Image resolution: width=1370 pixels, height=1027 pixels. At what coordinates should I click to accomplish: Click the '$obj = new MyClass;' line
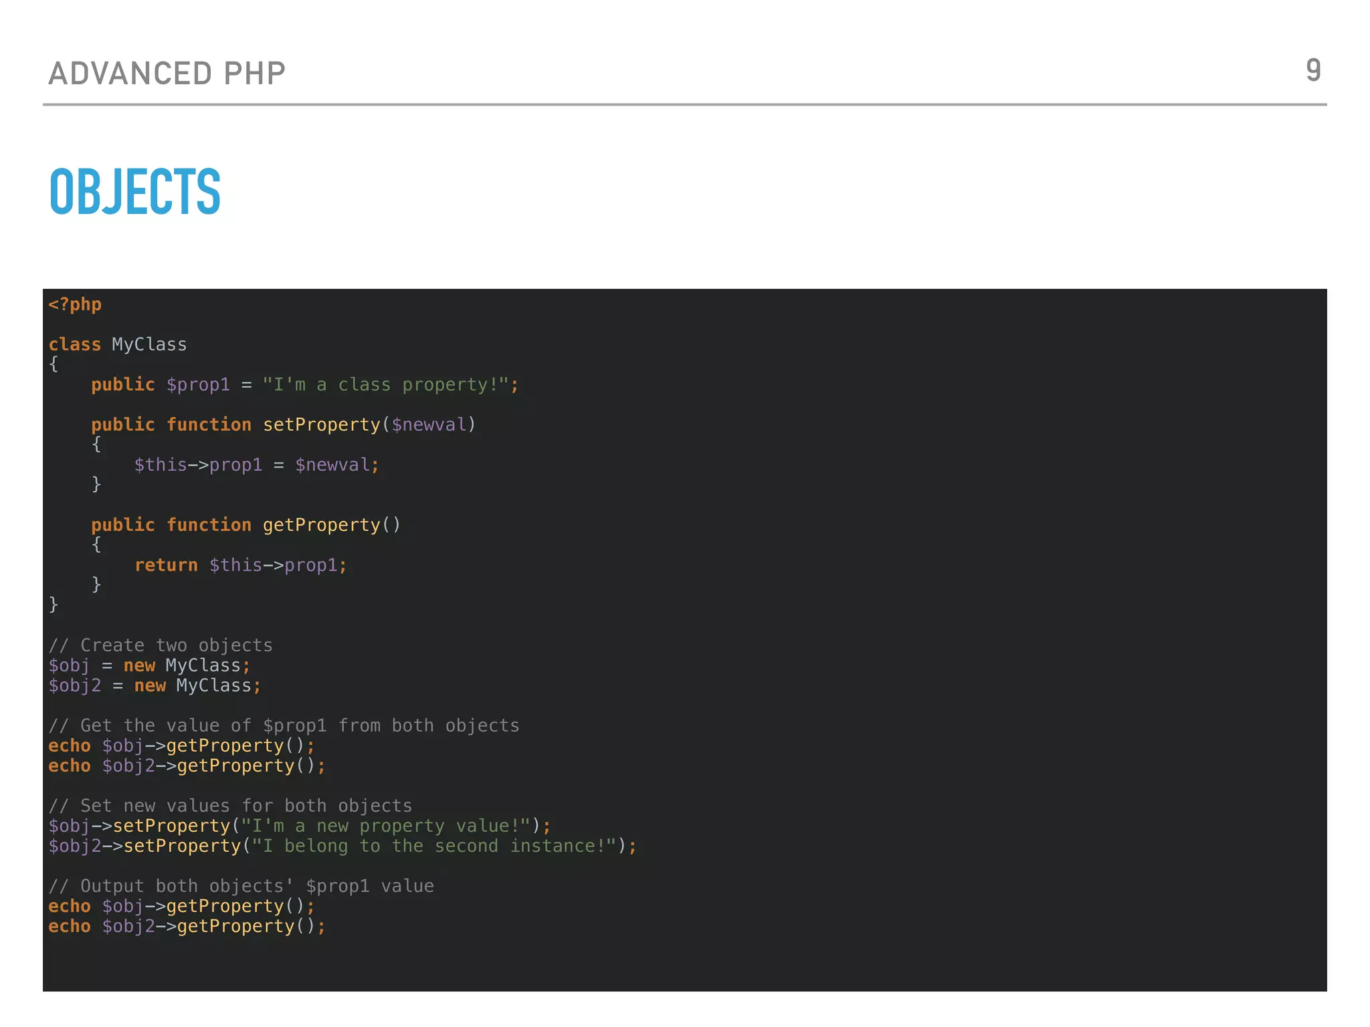point(150,665)
